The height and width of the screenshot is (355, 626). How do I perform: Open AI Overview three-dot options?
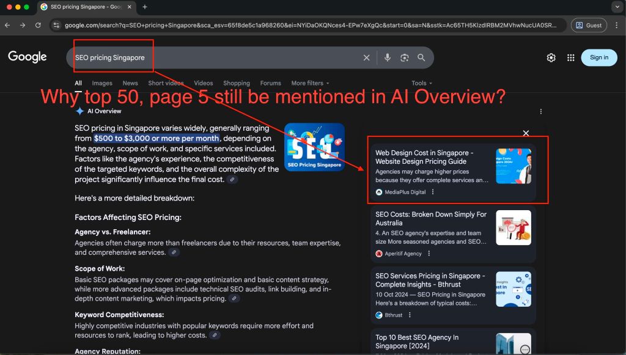[x=540, y=111]
